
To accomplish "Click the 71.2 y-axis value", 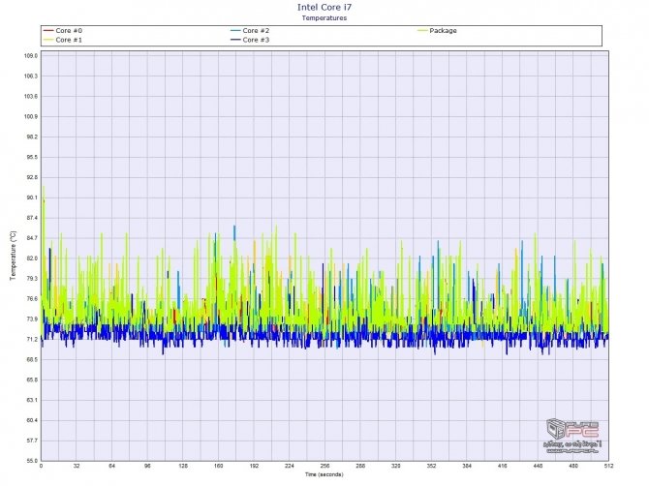I will 32,340.
